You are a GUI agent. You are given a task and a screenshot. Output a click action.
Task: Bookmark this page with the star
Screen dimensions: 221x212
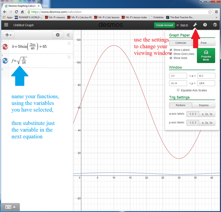[x=210, y=12]
